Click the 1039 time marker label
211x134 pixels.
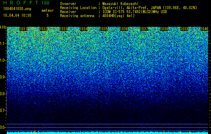(x=184, y=29)
